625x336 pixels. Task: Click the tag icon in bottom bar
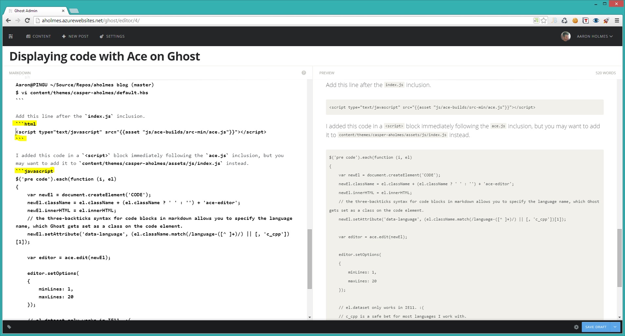point(9,327)
